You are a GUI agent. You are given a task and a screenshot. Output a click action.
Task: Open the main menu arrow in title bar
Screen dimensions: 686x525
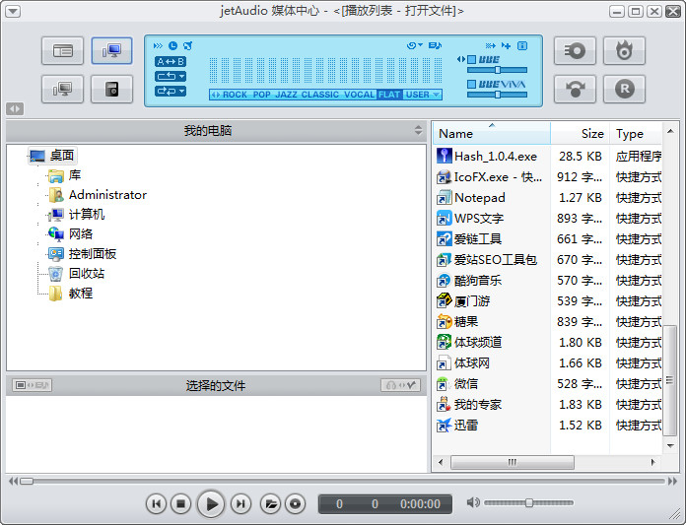click(x=13, y=11)
